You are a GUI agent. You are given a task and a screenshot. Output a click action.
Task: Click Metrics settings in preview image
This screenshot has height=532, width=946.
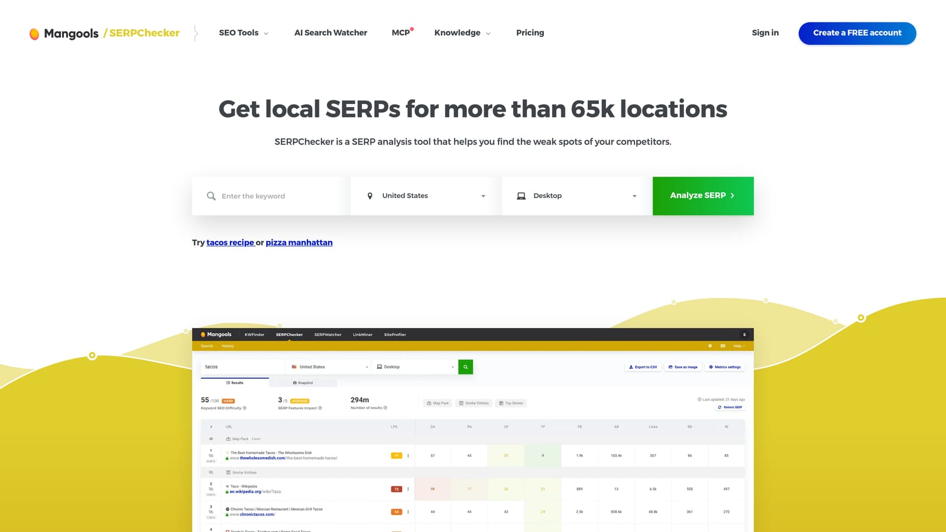tap(725, 367)
